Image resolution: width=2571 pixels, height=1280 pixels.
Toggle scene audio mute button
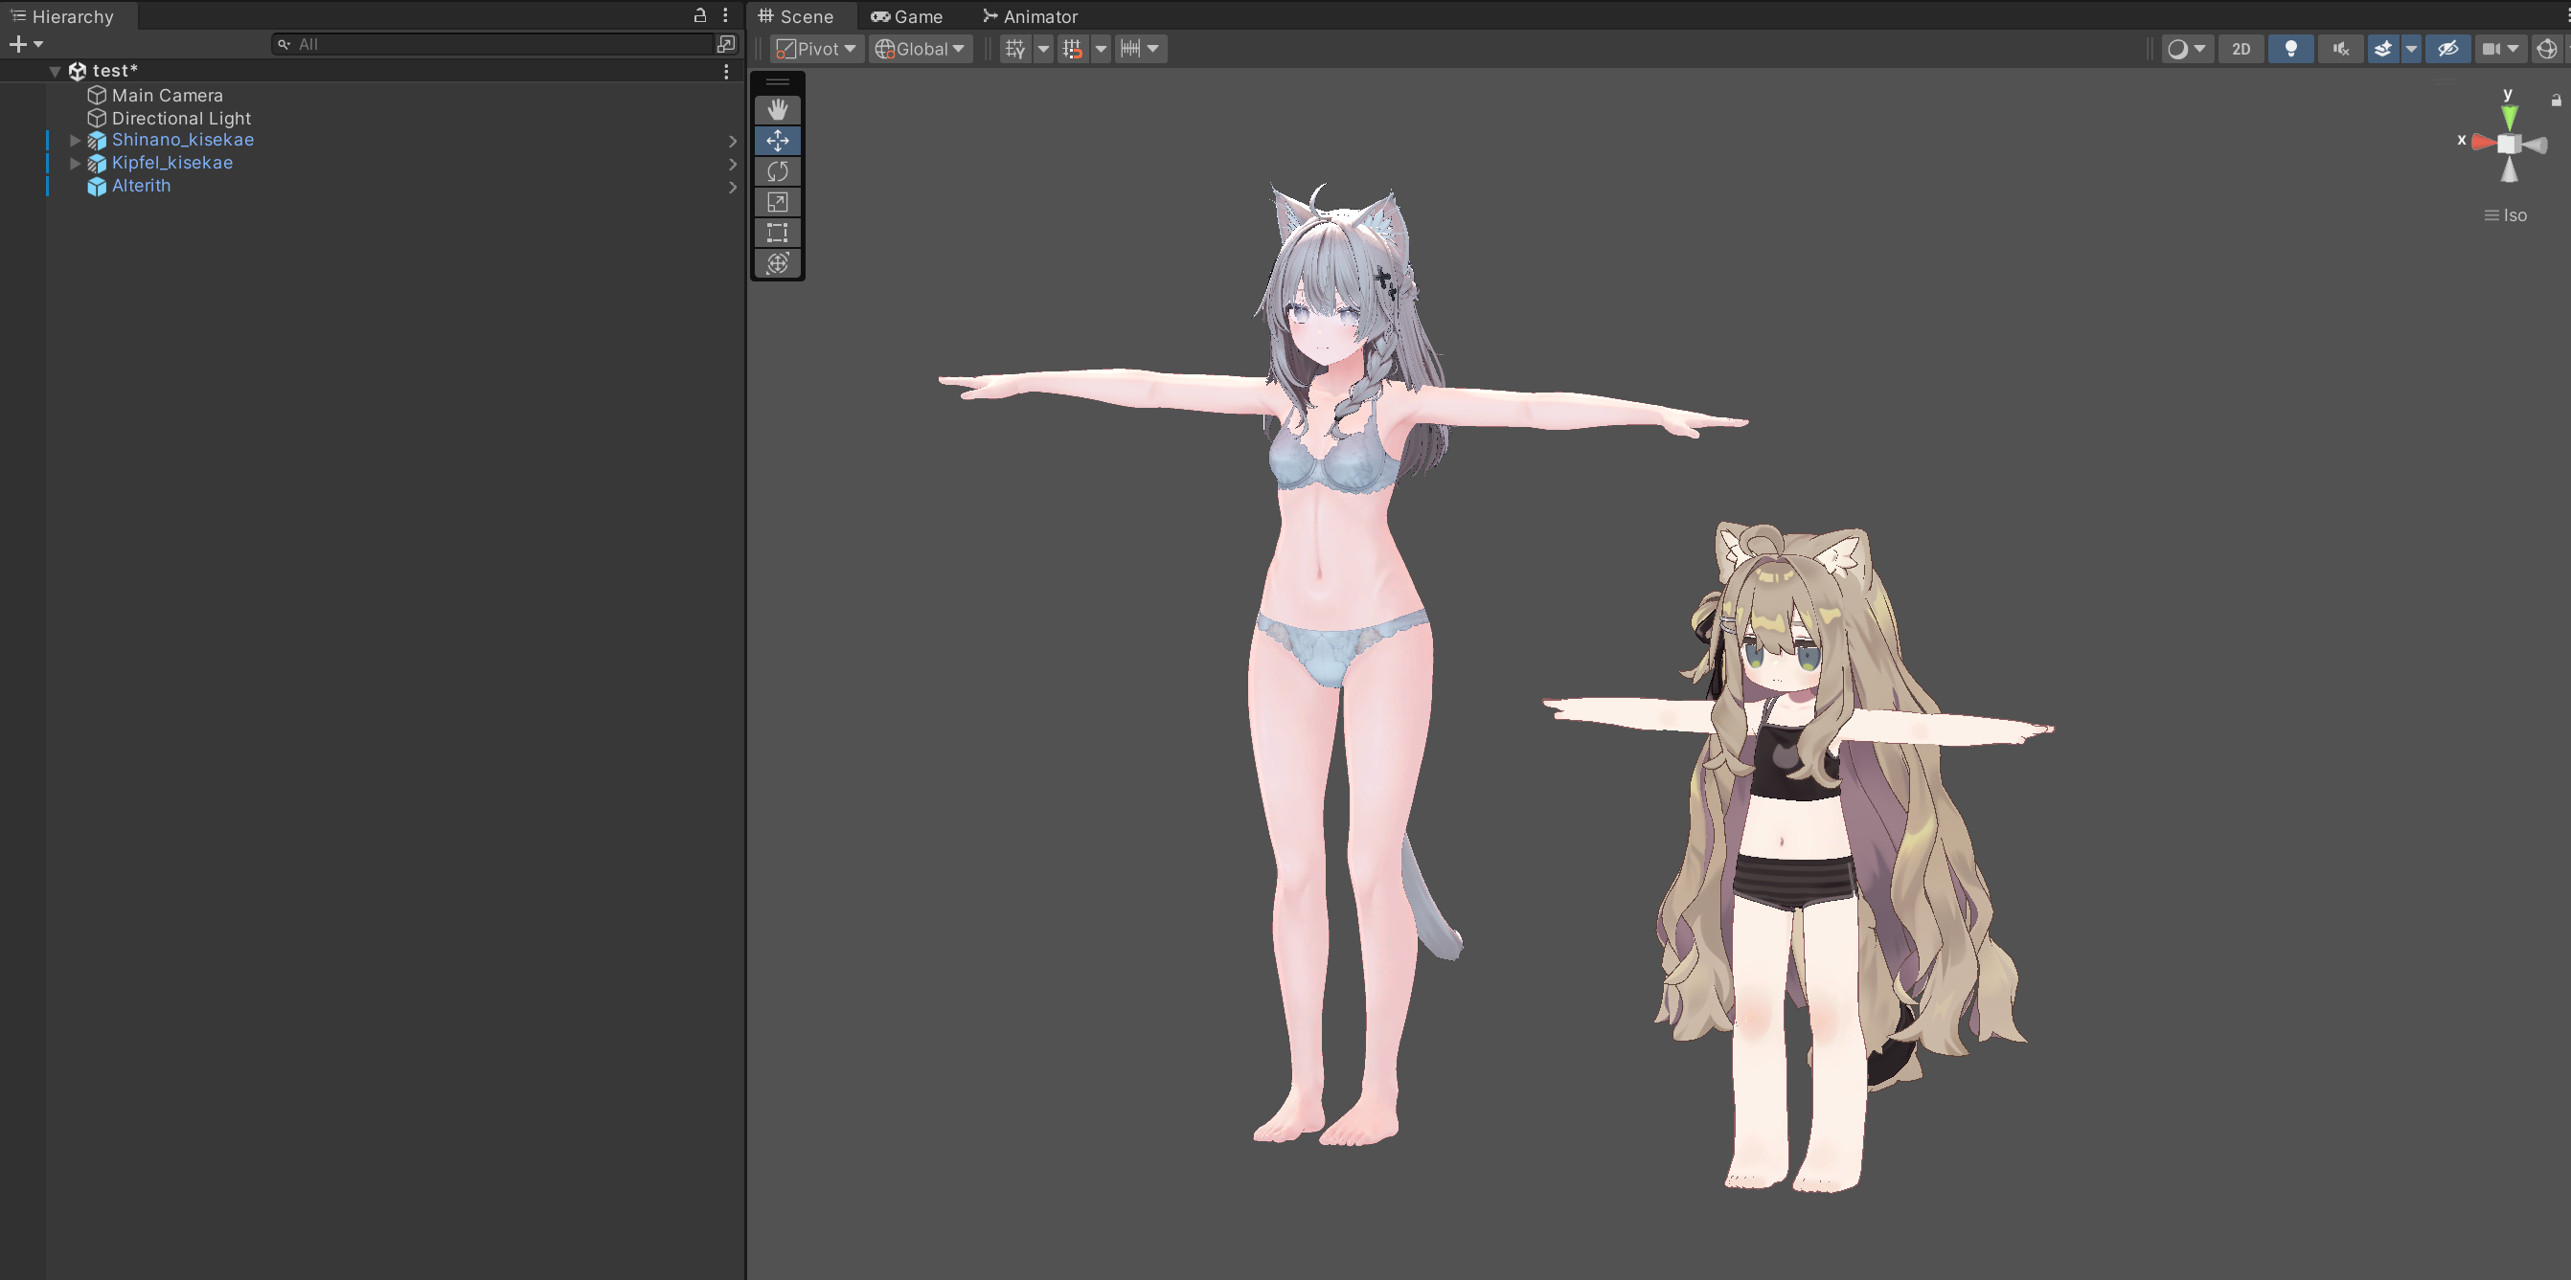click(2340, 49)
